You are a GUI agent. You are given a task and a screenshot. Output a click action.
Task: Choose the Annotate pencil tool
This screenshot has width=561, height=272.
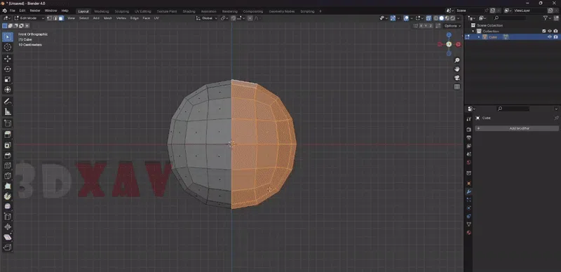point(8,101)
